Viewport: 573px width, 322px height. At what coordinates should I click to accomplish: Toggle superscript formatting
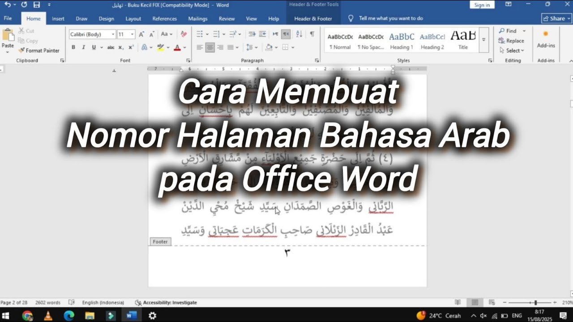[x=131, y=47]
